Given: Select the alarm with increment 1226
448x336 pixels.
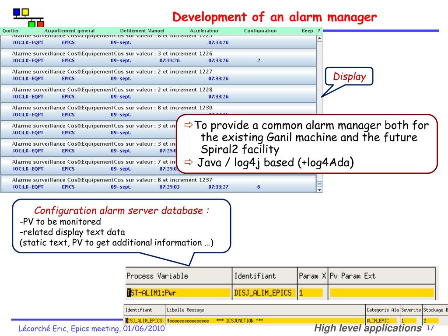Looking at the screenshot, I should click(158, 57).
